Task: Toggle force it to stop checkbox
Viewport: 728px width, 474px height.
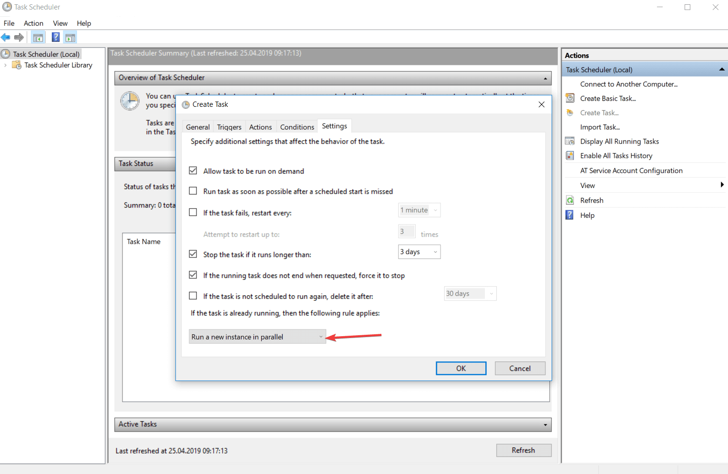Action: point(193,275)
